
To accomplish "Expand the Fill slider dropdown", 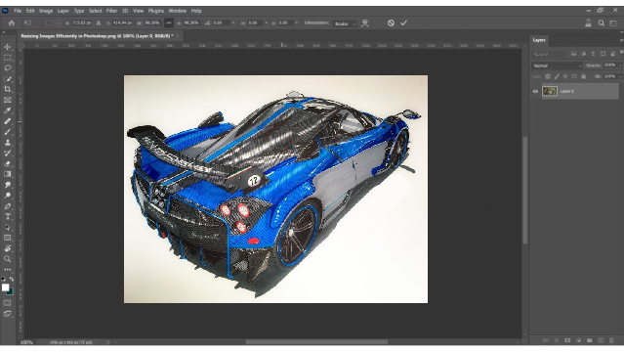I will click(620, 76).
